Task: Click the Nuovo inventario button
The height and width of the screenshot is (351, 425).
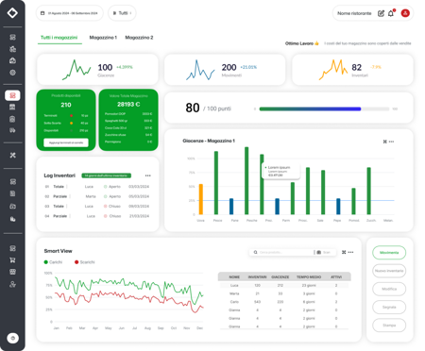Action: click(389, 271)
